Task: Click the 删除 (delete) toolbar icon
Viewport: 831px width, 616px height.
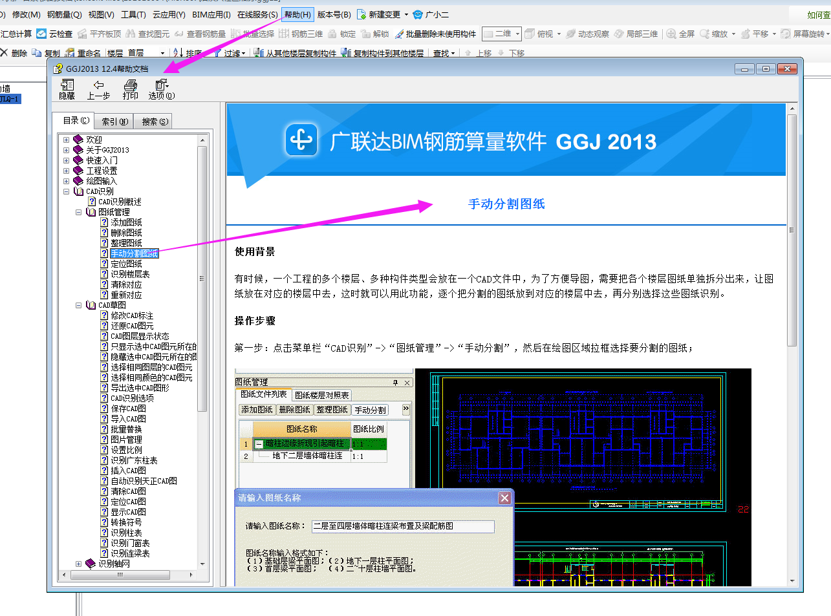Action: (14, 53)
